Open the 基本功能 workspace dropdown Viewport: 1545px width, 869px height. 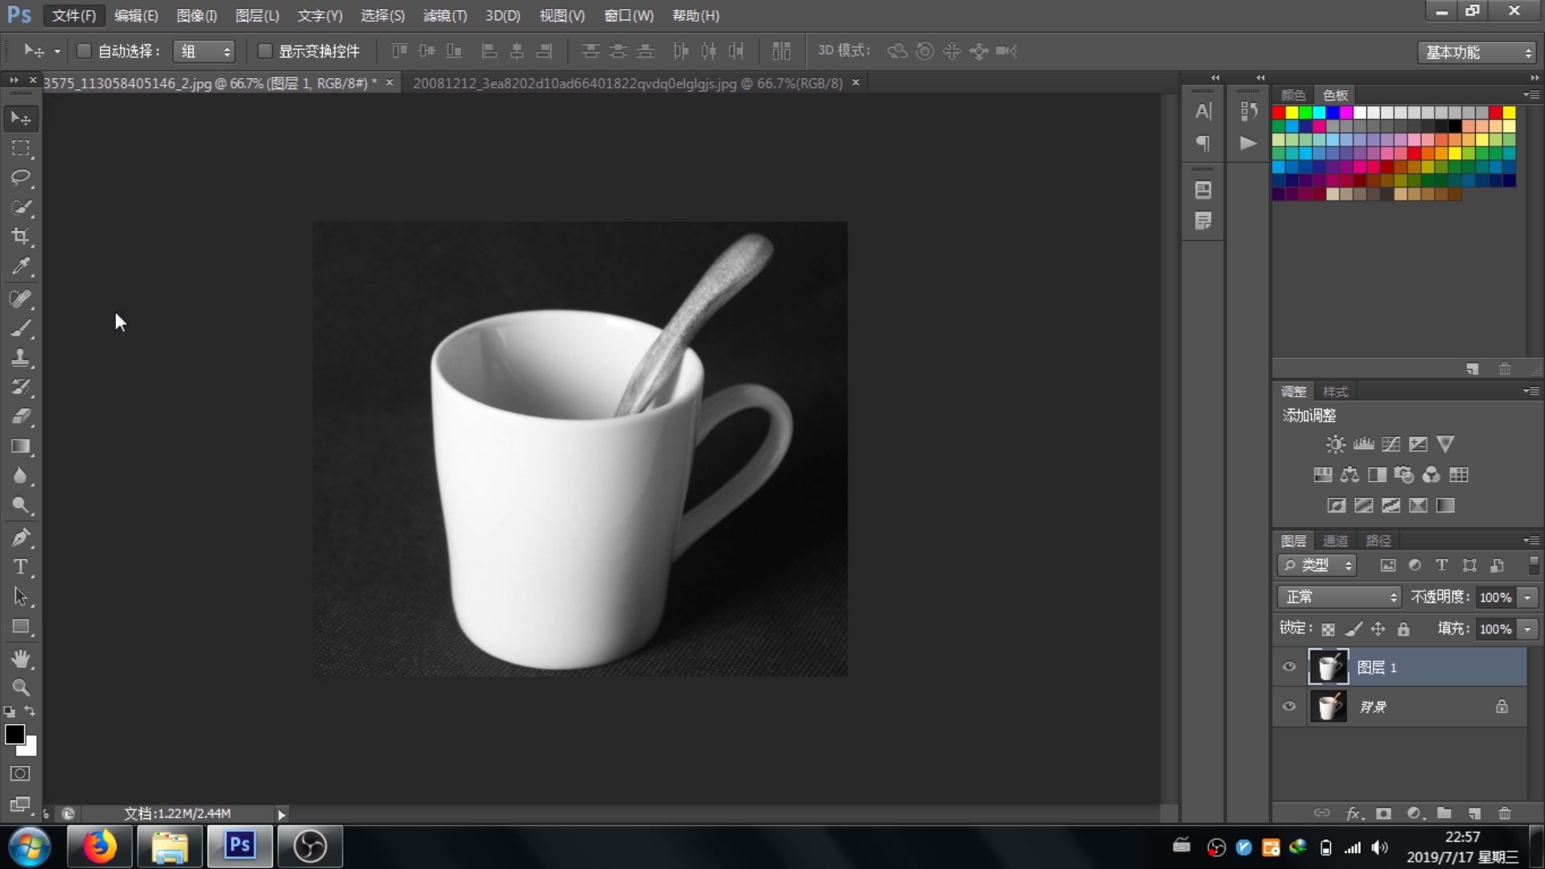pos(1477,52)
